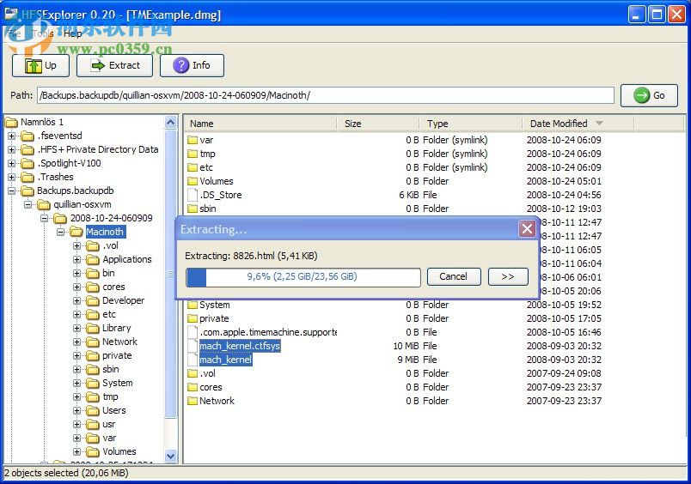691x484 pixels.
Task: Click the extraction progress bar
Action: click(x=303, y=277)
